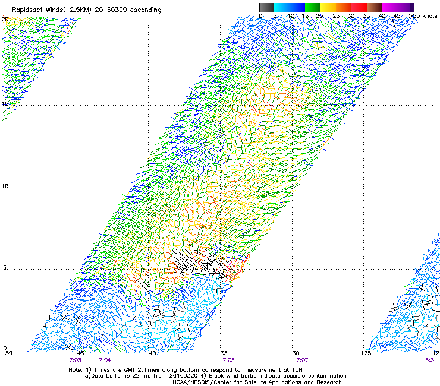Click the '10' label under the color legend
This screenshot has width=440, height=386.
[290, 16]
